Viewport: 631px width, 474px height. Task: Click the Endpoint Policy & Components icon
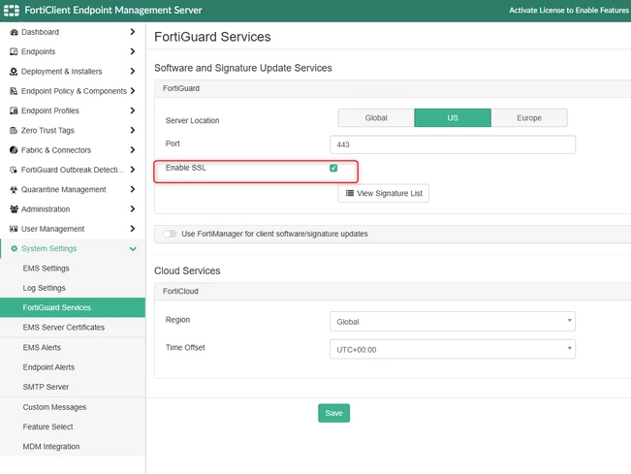tap(14, 91)
